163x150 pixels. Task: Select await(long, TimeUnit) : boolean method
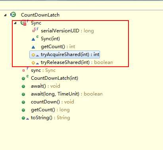pos(67,94)
